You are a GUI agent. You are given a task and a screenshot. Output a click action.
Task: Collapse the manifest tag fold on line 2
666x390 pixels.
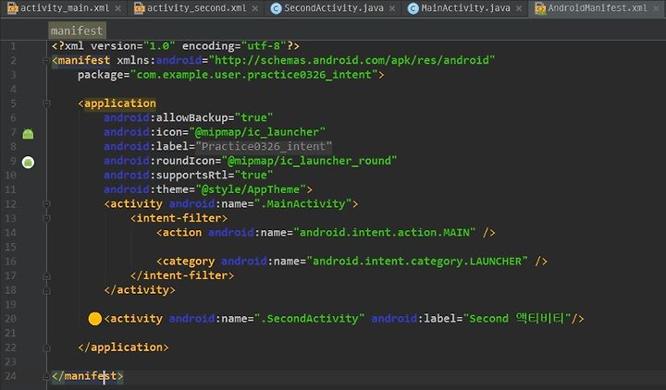tap(47, 61)
